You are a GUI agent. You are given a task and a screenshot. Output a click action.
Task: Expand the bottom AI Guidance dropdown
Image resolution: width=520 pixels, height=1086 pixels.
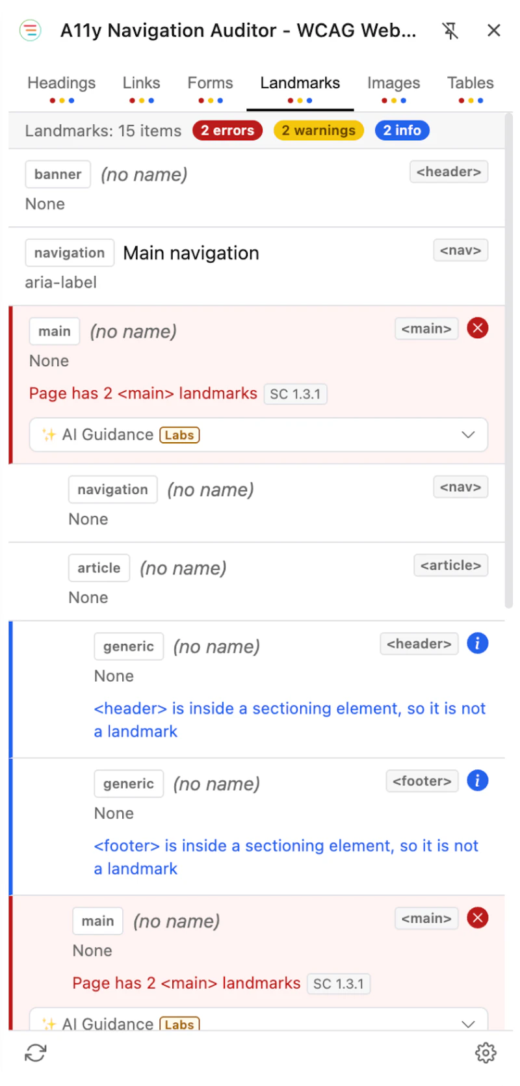pos(259,1020)
